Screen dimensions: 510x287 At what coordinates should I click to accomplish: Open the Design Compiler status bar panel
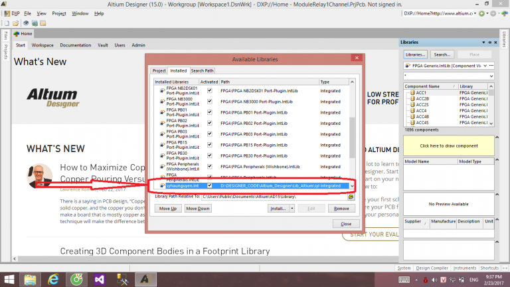click(x=432, y=268)
